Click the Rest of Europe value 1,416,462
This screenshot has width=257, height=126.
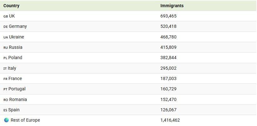[170, 120]
